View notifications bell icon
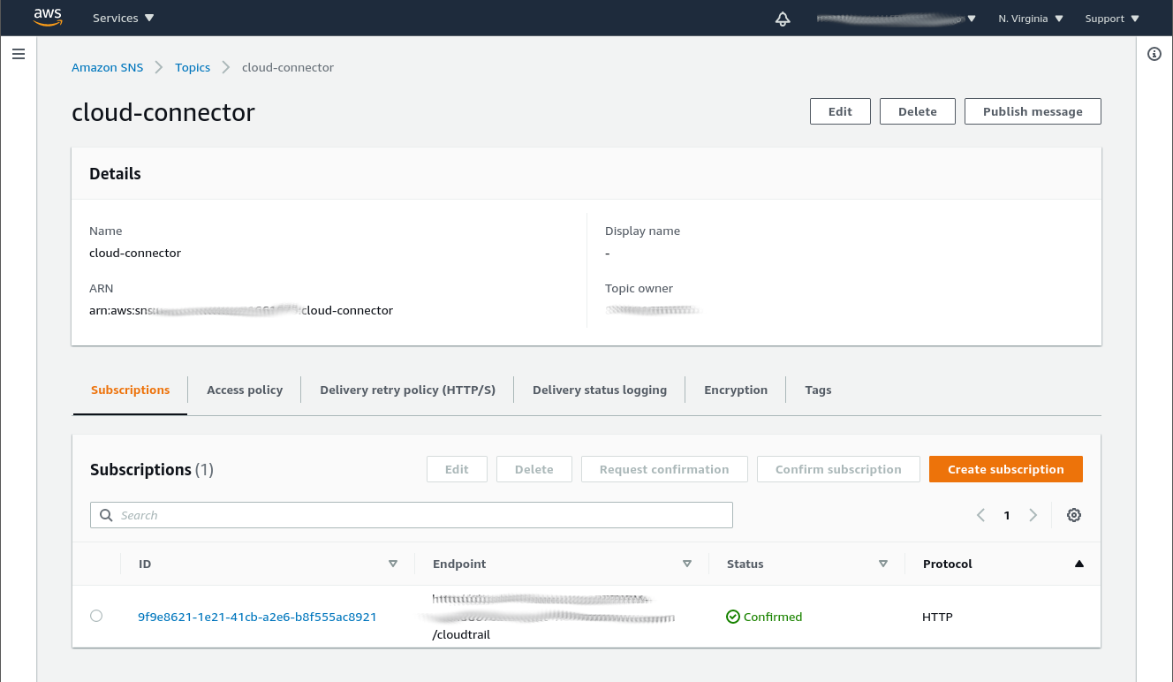 pyautogui.click(x=783, y=19)
